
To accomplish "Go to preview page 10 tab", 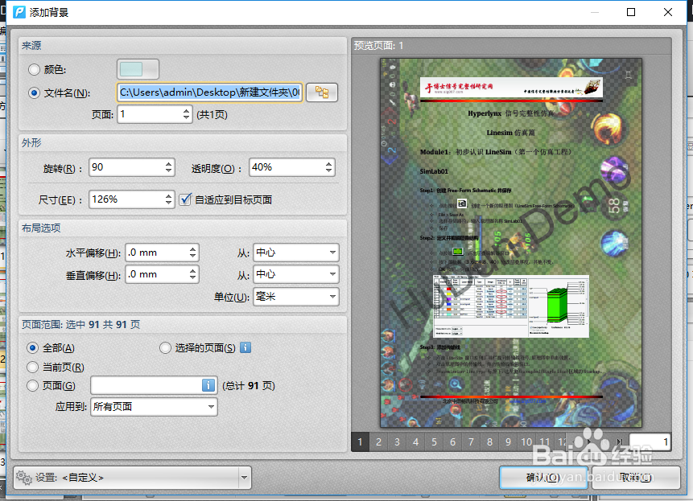I will coord(526,441).
